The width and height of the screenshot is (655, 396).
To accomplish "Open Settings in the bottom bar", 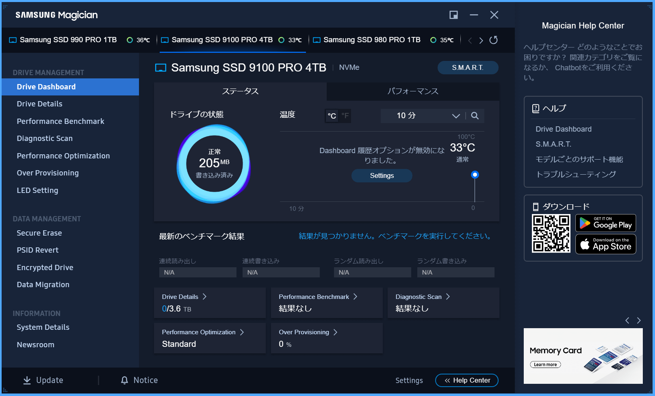I will tap(409, 381).
